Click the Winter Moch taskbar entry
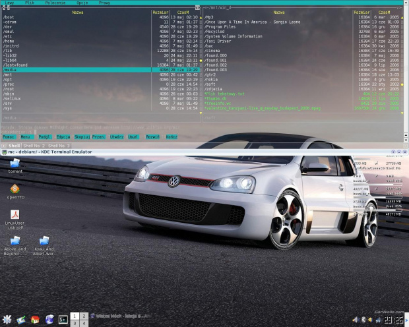Viewport: 409px width, 327px height. 121,316
